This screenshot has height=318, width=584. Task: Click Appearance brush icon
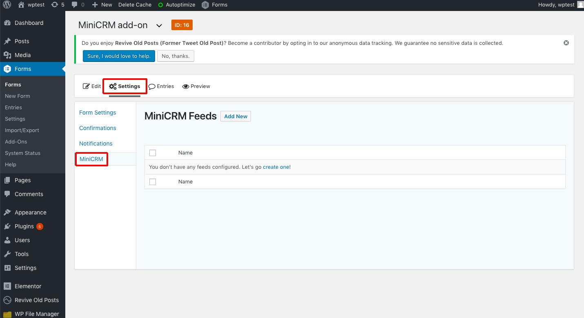coord(7,212)
